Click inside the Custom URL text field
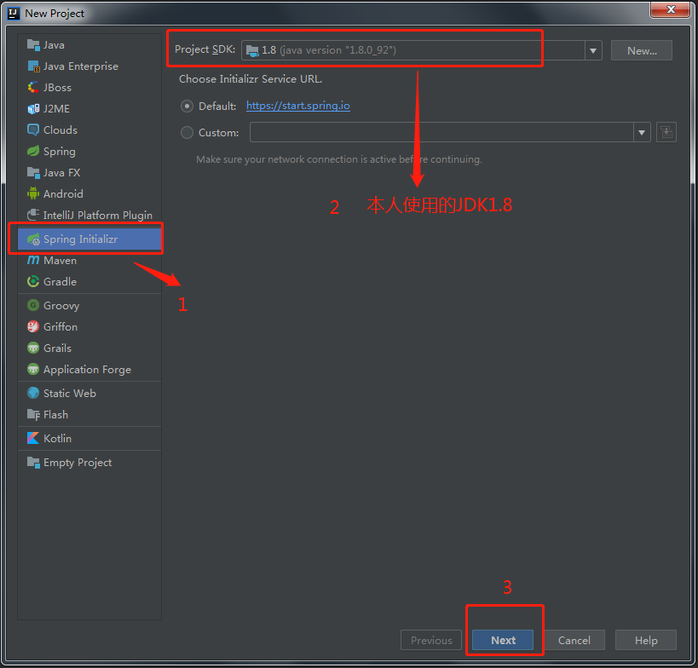 point(441,133)
